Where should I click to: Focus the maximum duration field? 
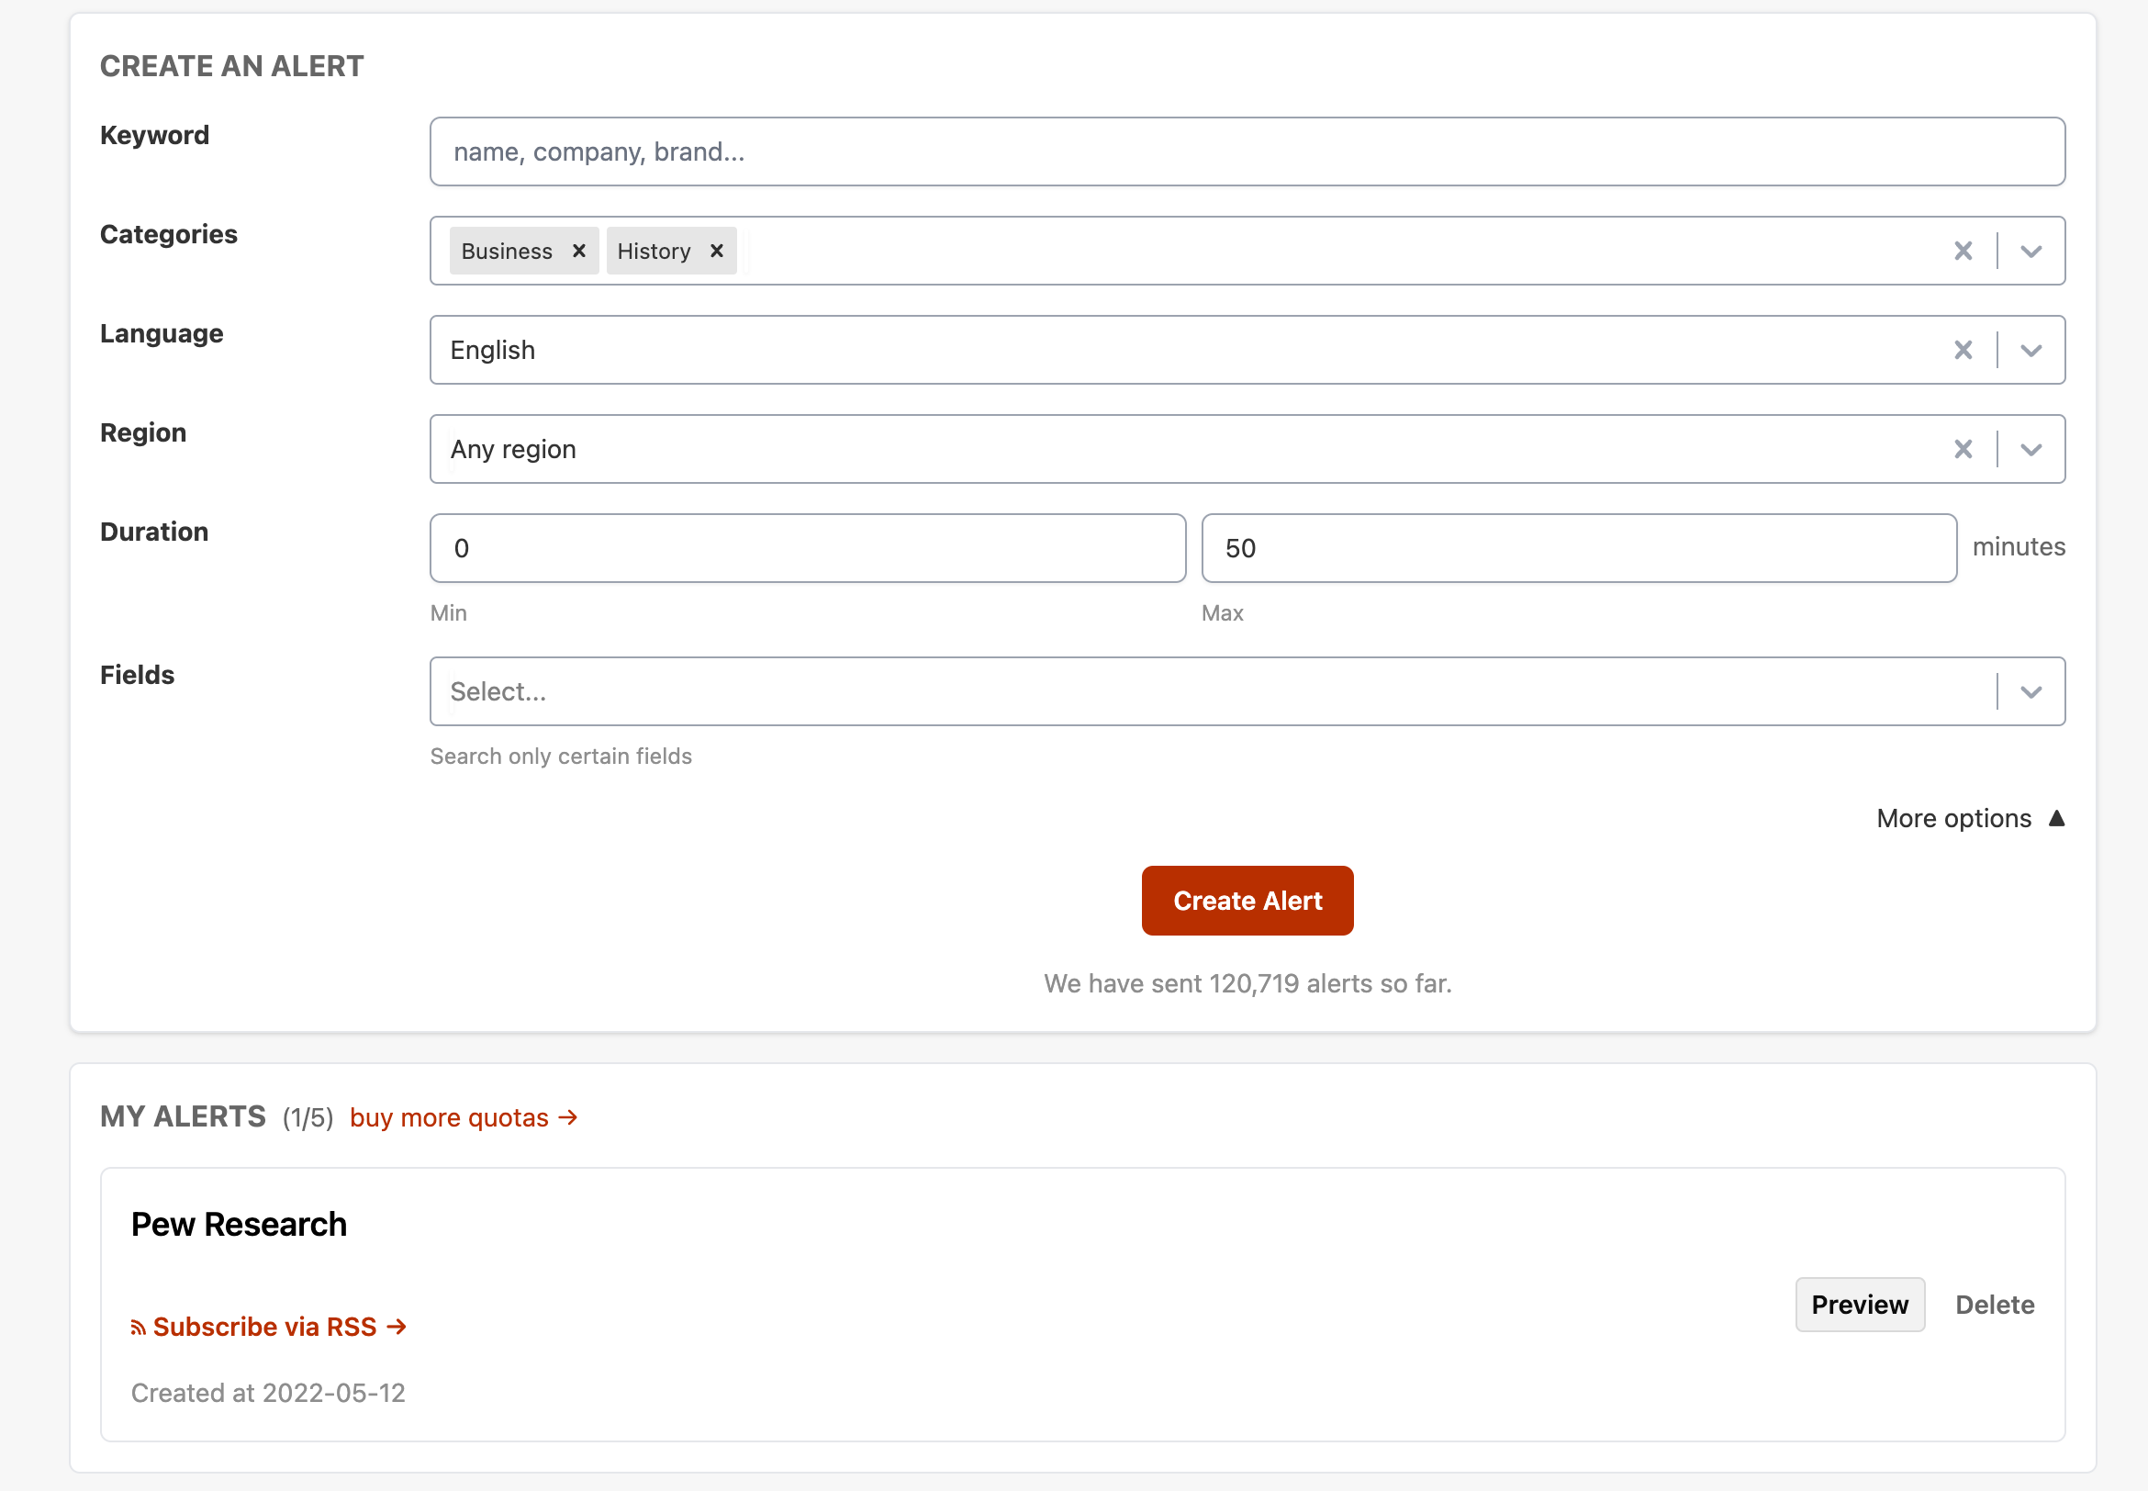tap(1578, 548)
